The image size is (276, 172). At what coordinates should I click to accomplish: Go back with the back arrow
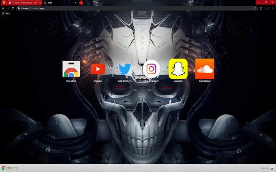(3, 8)
